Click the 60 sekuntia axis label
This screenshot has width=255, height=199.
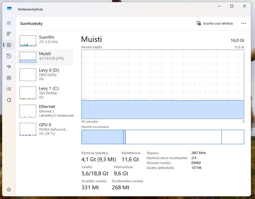coord(90,122)
